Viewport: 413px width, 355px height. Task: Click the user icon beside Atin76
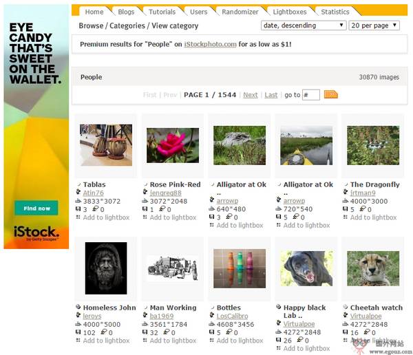tap(78, 192)
